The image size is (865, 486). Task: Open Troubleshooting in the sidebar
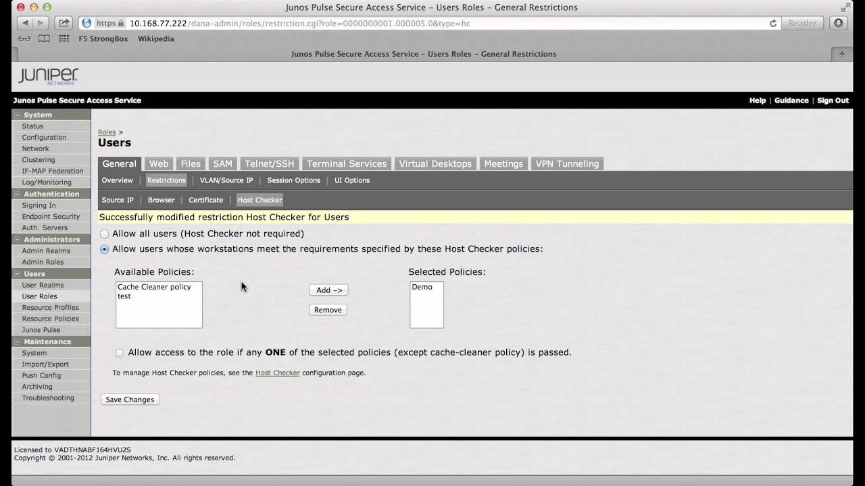coord(48,398)
